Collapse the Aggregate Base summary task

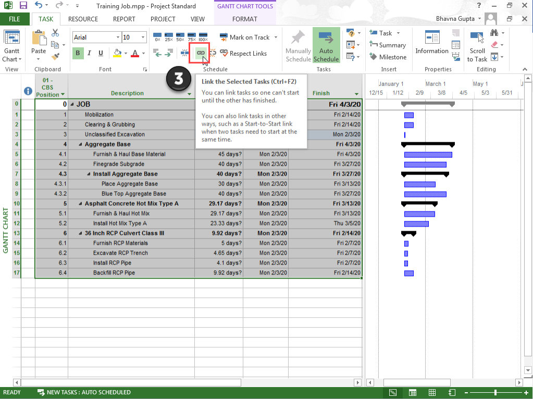tap(80, 144)
